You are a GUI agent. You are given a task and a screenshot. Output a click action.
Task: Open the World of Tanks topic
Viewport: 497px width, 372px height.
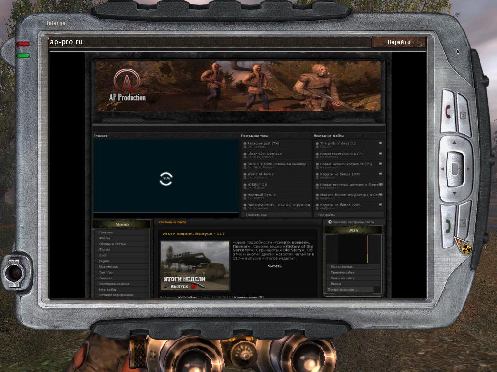click(x=260, y=174)
